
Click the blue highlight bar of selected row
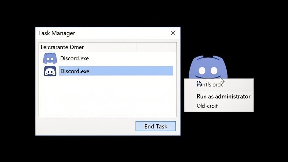coord(116,71)
